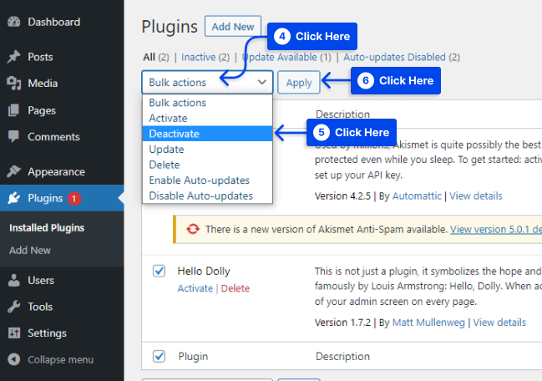Open the Appearance menu item
Image resolution: width=542 pixels, height=381 pixels.
pos(62,171)
